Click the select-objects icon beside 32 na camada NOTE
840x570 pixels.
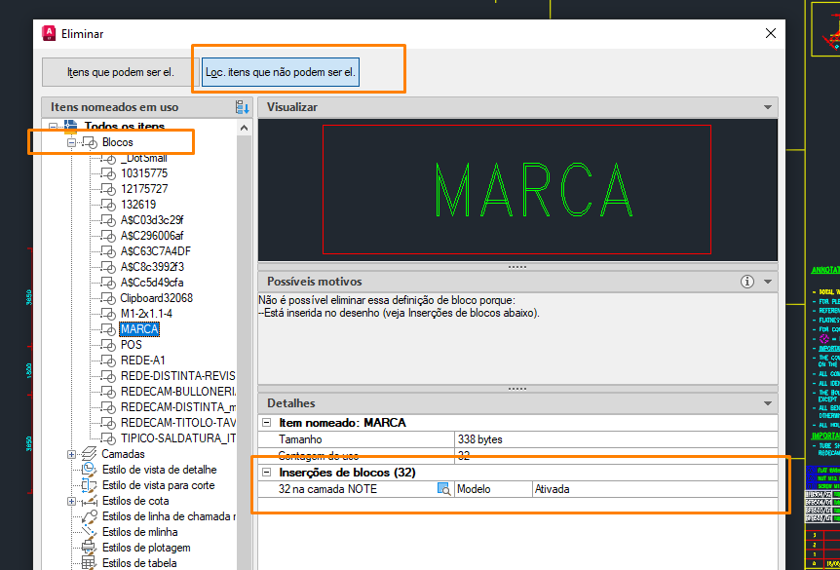coord(443,489)
